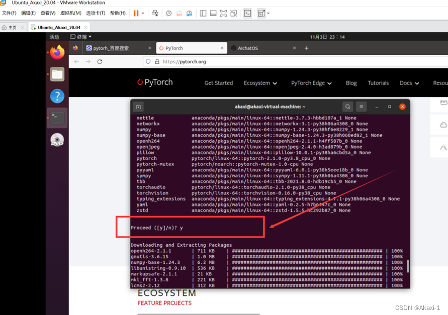Focus the pytorch.org address bar
448x315 pixels.
click(x=296, y=61)
